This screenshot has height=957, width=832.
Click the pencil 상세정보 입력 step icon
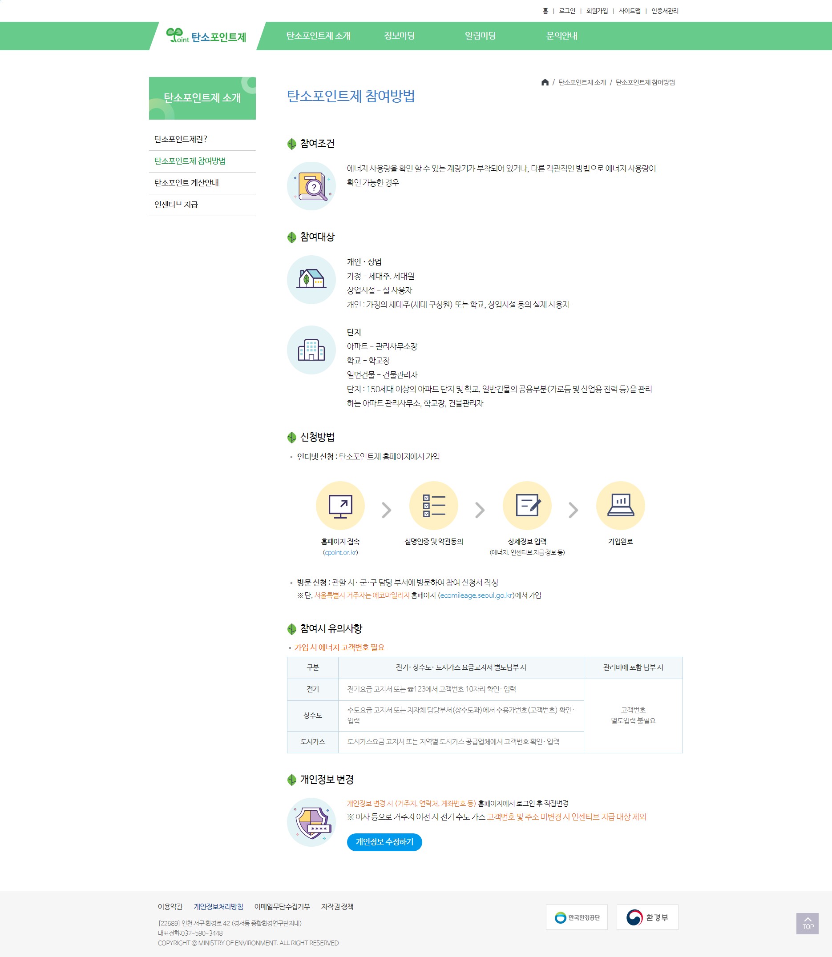(x=527, y=506)
